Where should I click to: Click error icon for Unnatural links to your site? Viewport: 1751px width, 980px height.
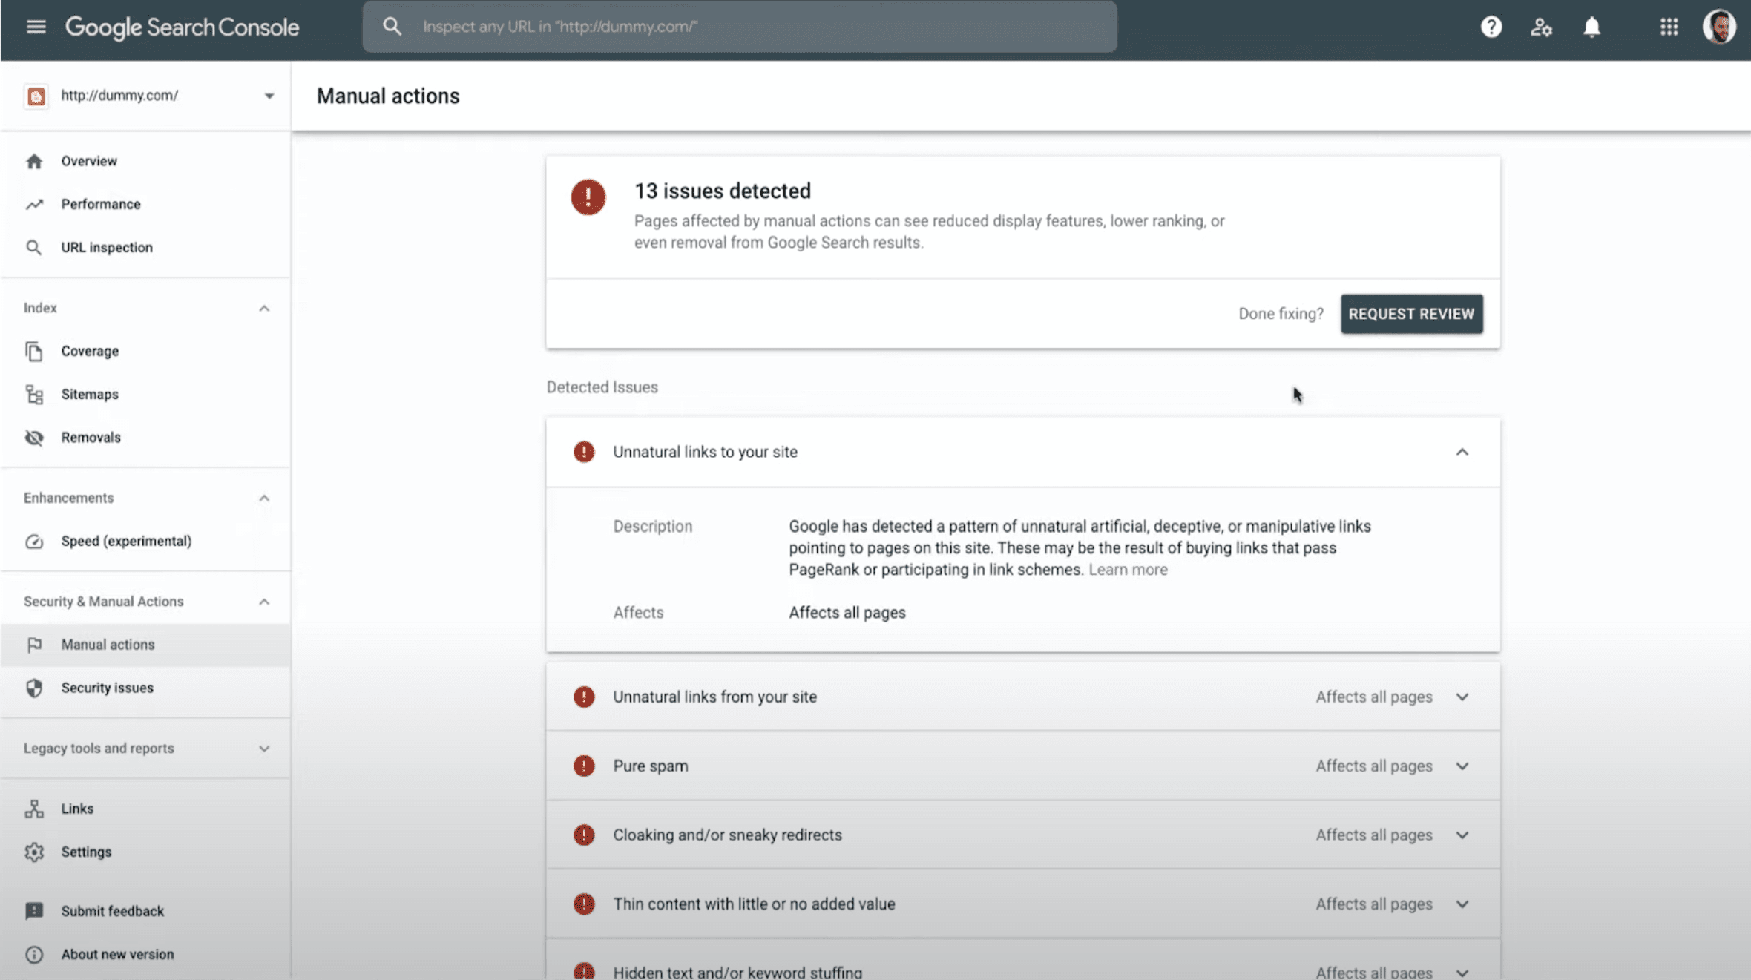pyautogui.click(x=584, y=452)
